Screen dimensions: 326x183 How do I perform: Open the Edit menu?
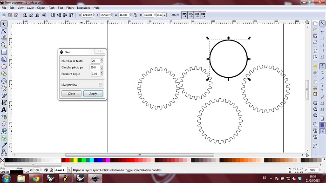[x=12, y=8]
